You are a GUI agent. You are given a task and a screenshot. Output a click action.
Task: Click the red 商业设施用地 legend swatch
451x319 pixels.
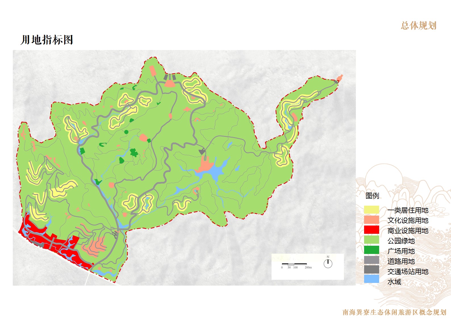point(371,230)
